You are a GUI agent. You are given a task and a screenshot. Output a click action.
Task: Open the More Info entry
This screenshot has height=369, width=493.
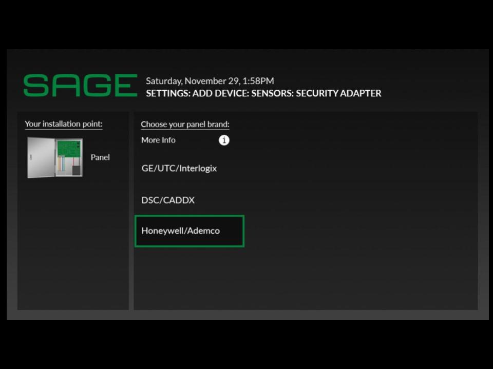[x=158, y=140]
